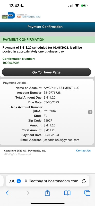Open the bookmarks book icon
Image resolution: width=95 pixels, height=206 pixels.
[67, 193]
